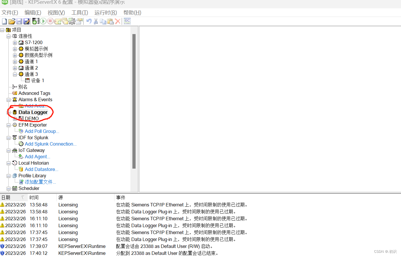Viewport: 401px width, 256px height.
Task: Launch the Quick Client via the QC icon
Action: 127,21
